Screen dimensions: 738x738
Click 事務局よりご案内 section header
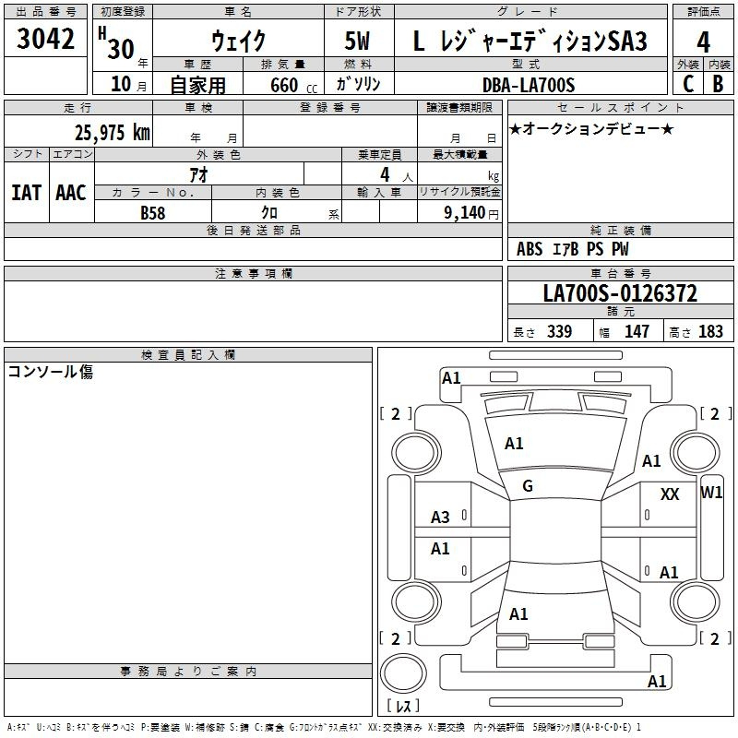[188, 672]
